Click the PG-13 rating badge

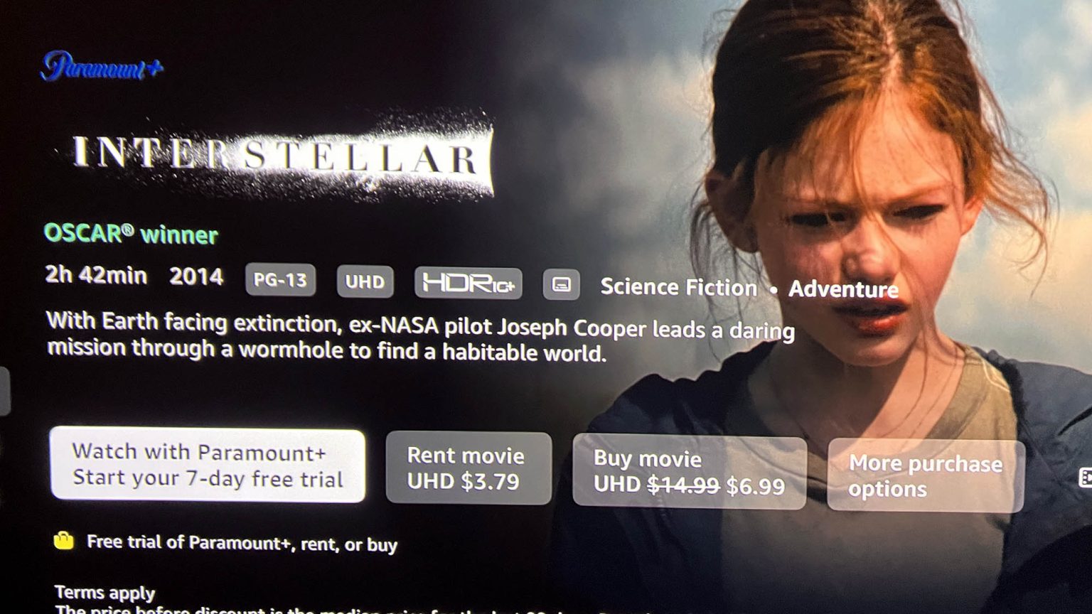(x=280, y=279)
